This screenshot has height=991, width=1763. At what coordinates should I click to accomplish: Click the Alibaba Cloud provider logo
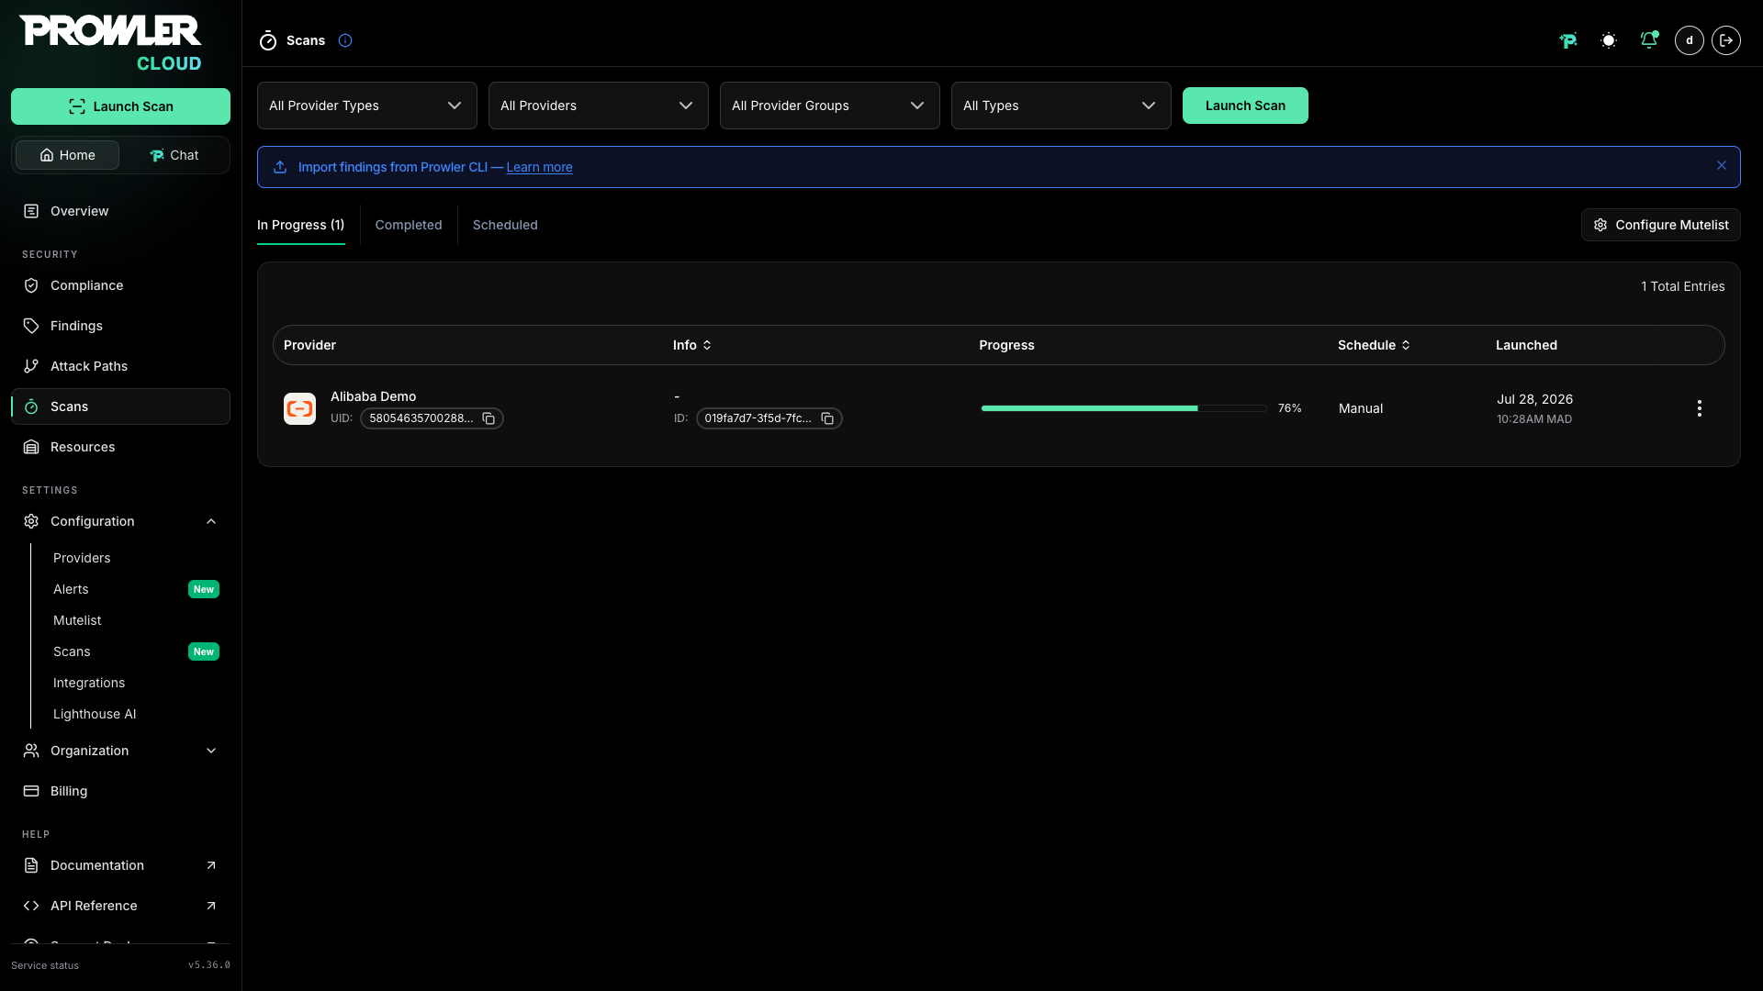299,408
